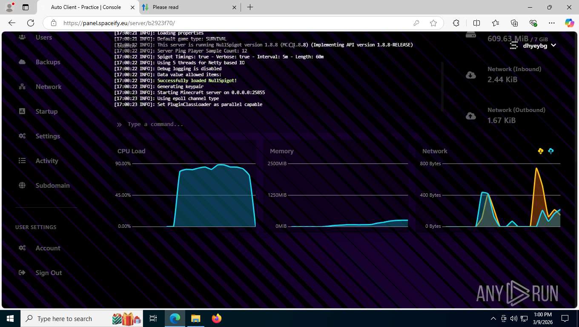Open Collections icon in Edge toolbar
Screen dimensions: 579x327
514,23
